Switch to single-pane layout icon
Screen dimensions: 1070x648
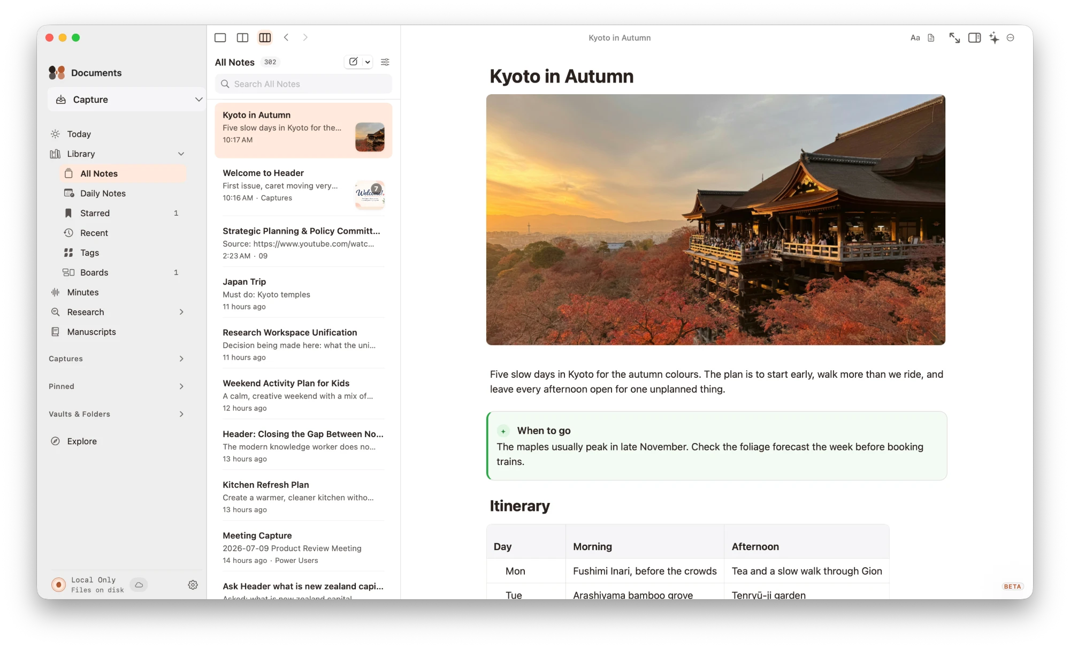[220, 37]
